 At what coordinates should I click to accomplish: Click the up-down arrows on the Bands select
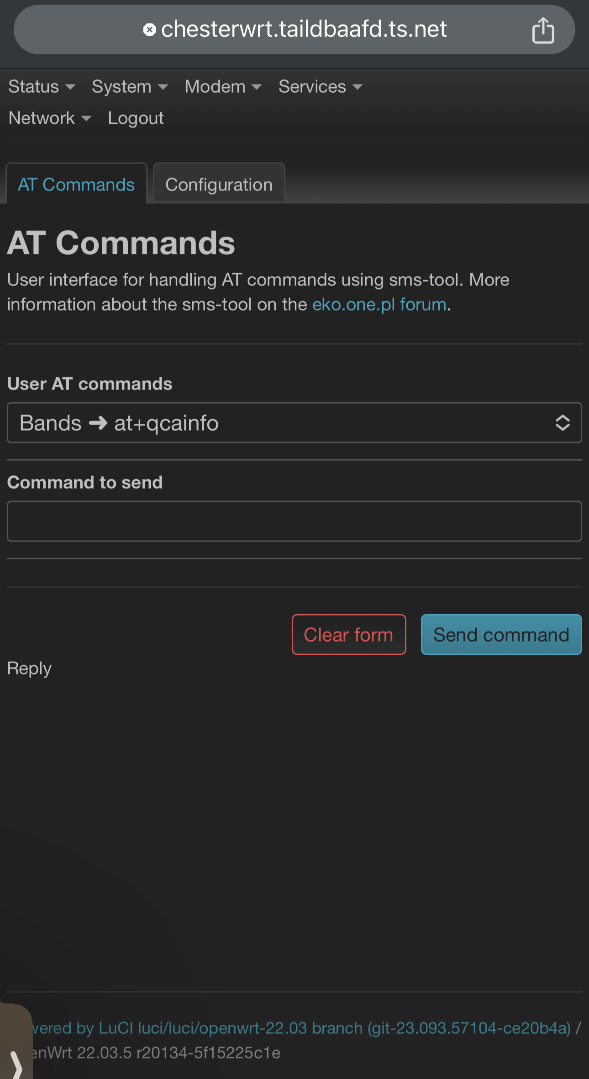562,423
